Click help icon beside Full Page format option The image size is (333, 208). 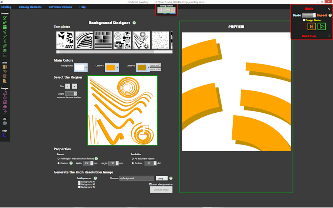tap(96, 158)
